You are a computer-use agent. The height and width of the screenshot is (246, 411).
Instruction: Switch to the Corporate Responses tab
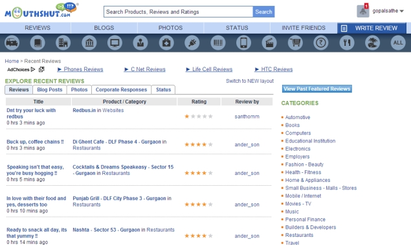(121, 90)
